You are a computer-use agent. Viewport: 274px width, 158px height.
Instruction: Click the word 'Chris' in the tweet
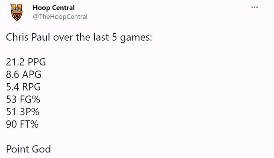[x=17, y=37]
